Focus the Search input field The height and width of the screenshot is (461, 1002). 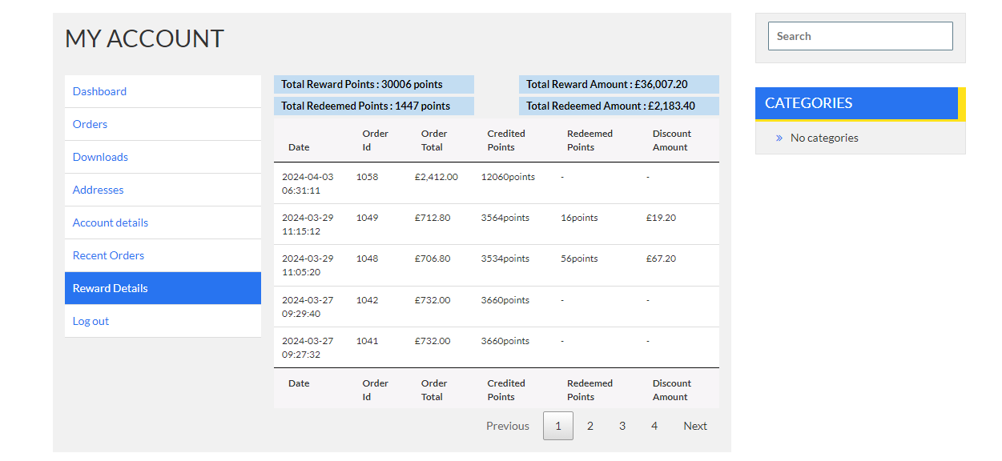coord(860,36)
